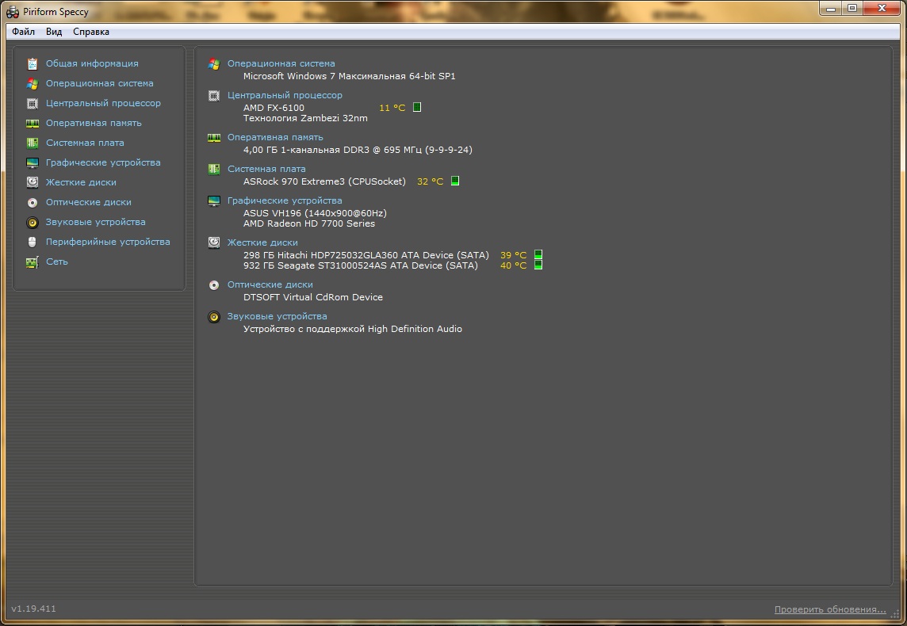Click the motherboard temperature indicator beside 32 °C

pos(454,181)
